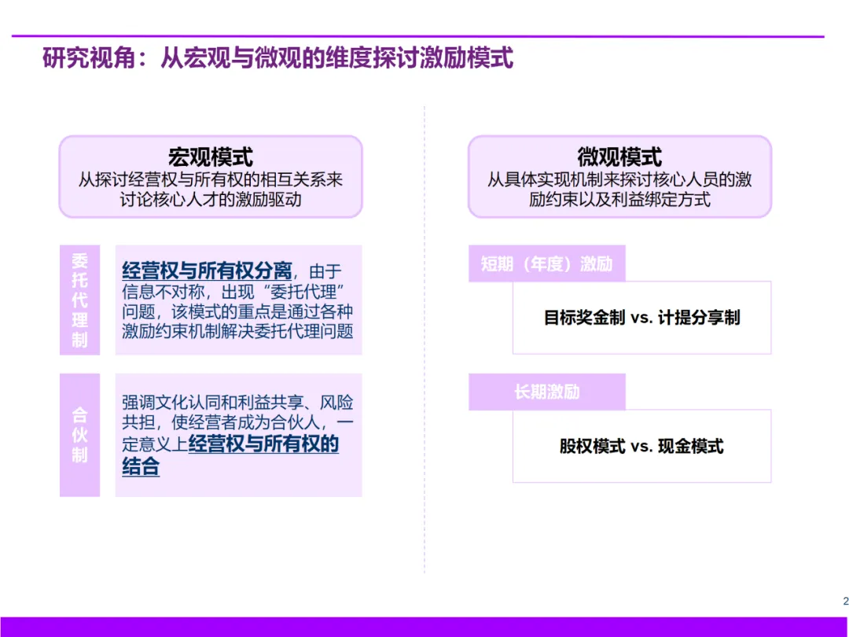Viewport: 849px width, 637px height.
Task: Click the text 励约束以及利益绑定方式
Action: tap(619, 199)
